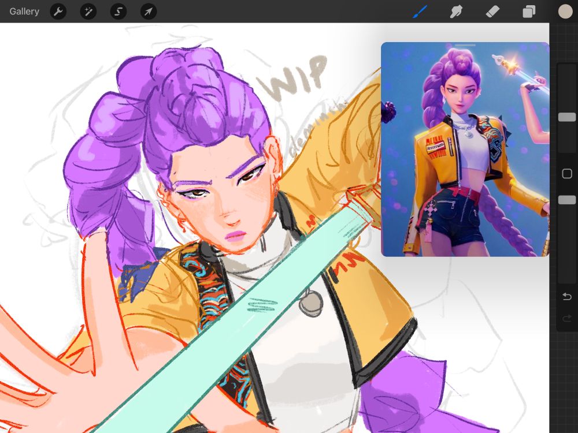578x433 pixels.
Task: Click the round necklace pendant in the drawing
Action: [310, 304]
